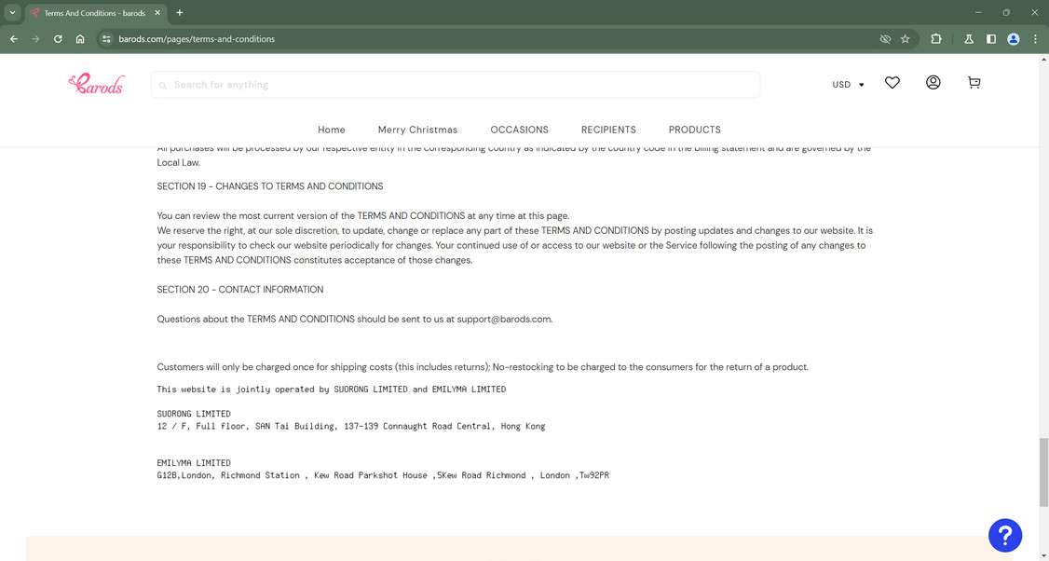
Task: Open the wishlist heart icon
Action: click(892, 82)
